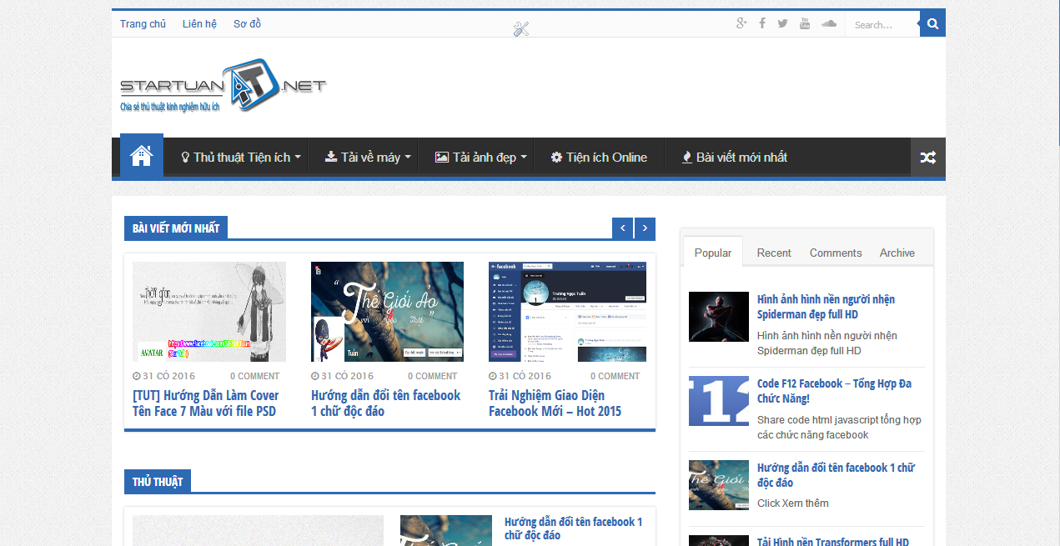Click the F12 sidebar thumbnail
1060x546 pixels.
719,401
